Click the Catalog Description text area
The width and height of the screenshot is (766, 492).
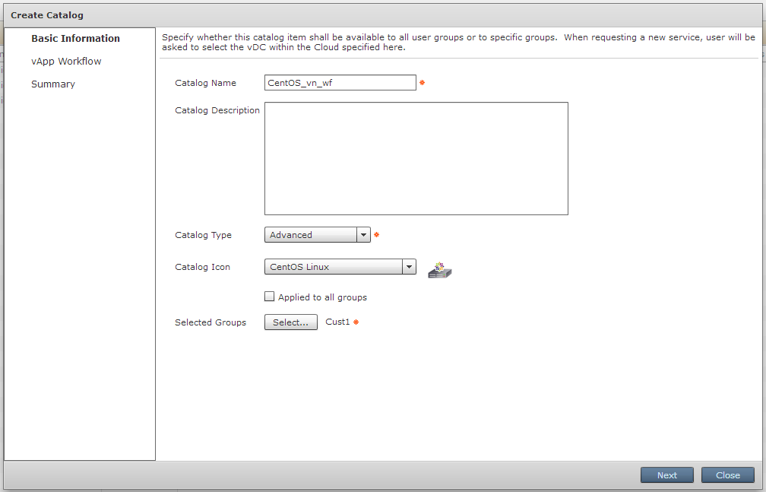416,157
